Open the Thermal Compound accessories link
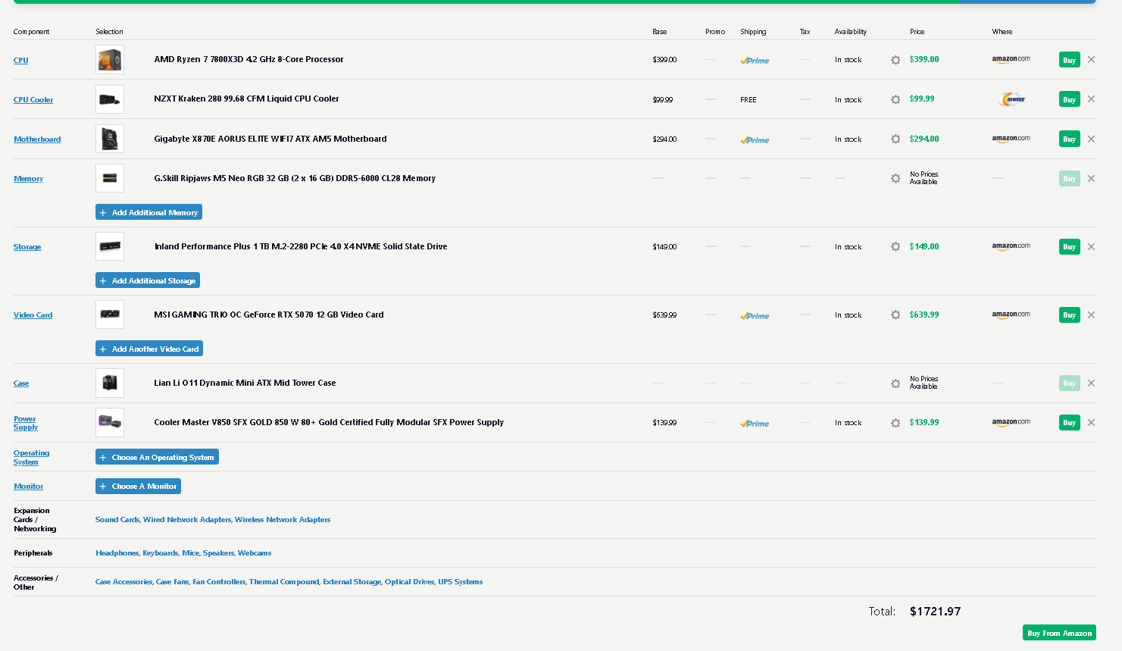 [x=284, y=582]
